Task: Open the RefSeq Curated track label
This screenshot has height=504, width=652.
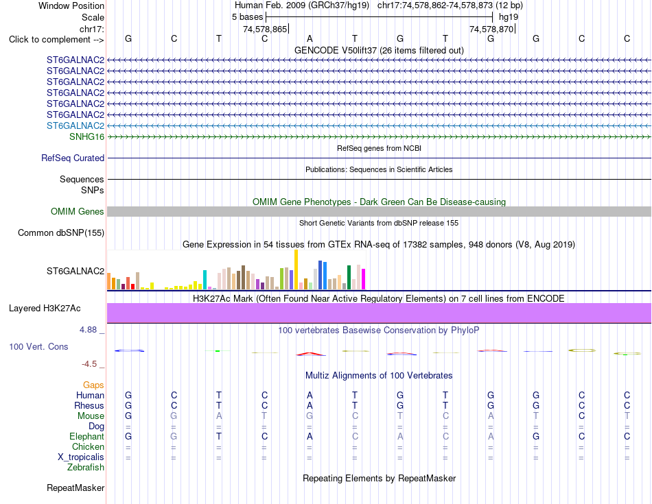Action: (x=72, y=158)
